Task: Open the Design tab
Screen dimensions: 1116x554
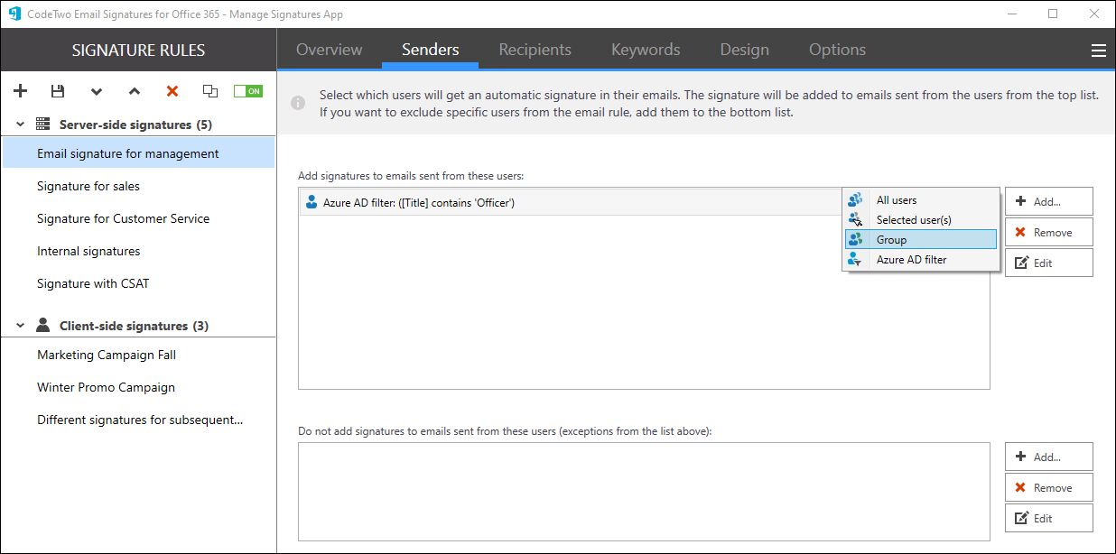Action: (744, 50)
